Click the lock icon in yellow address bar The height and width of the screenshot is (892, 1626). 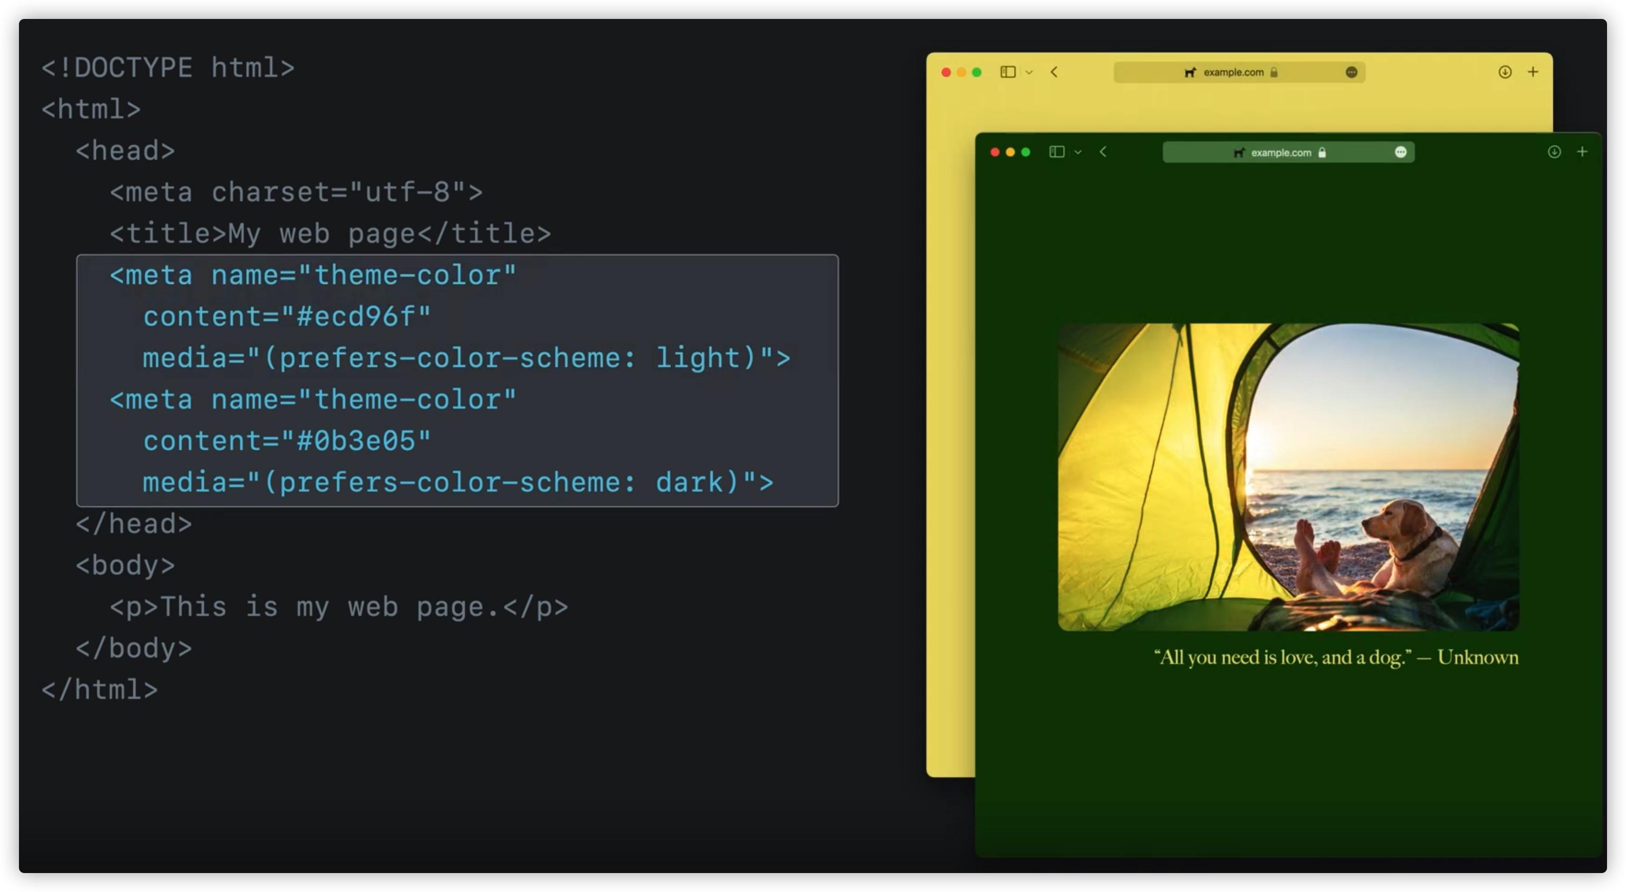[1274, 72]
